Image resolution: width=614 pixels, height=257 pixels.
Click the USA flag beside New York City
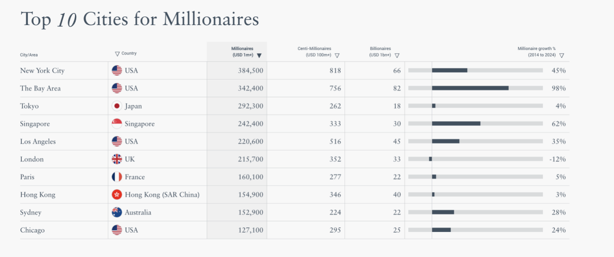tap(117, 71)
